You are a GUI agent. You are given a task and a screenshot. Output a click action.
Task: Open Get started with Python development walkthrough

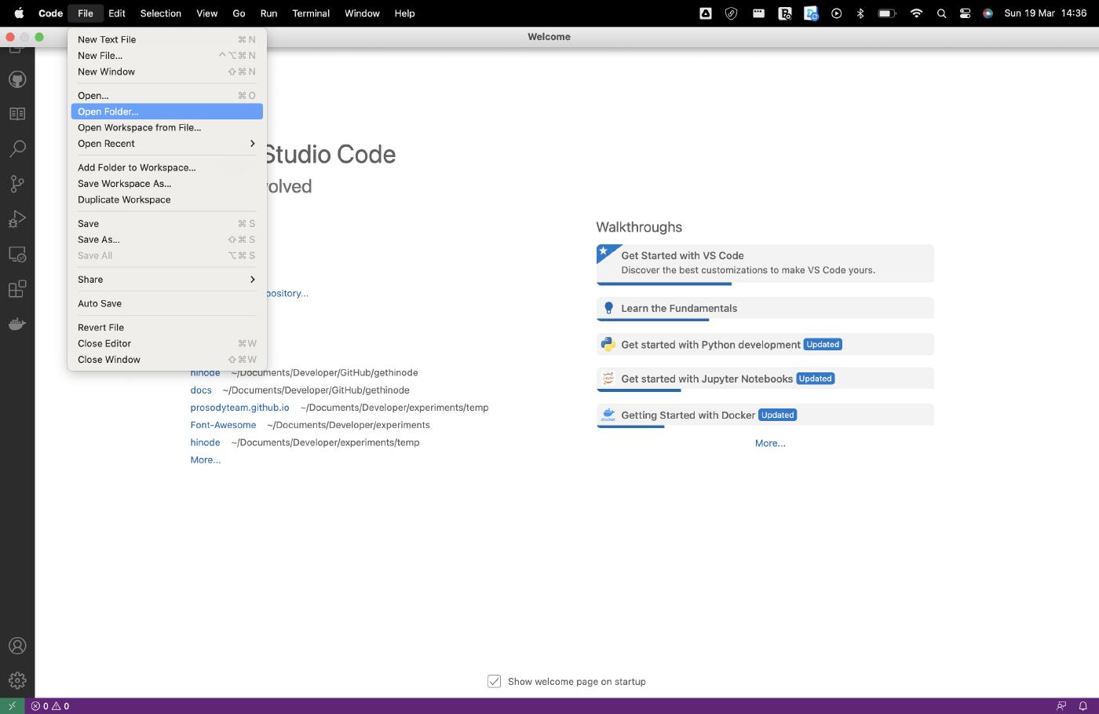click(765, 345)
